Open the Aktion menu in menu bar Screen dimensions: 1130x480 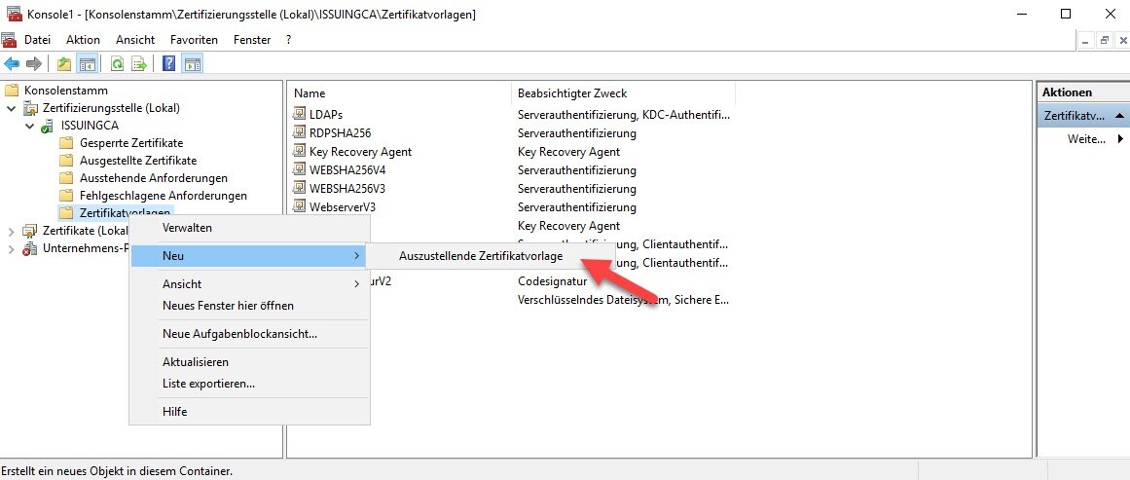(x=83, y=40)
